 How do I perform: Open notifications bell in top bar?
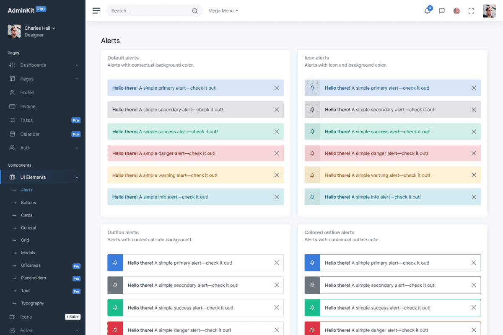pos(428,11)
